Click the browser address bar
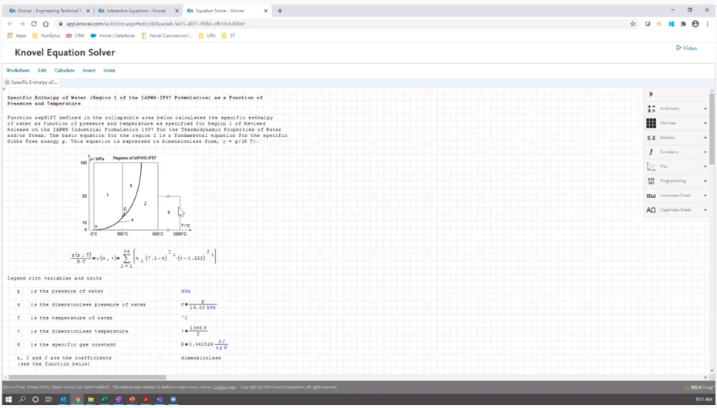 (308, 24)
